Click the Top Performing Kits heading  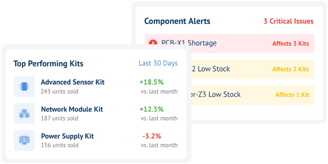[x=48, y=64]
